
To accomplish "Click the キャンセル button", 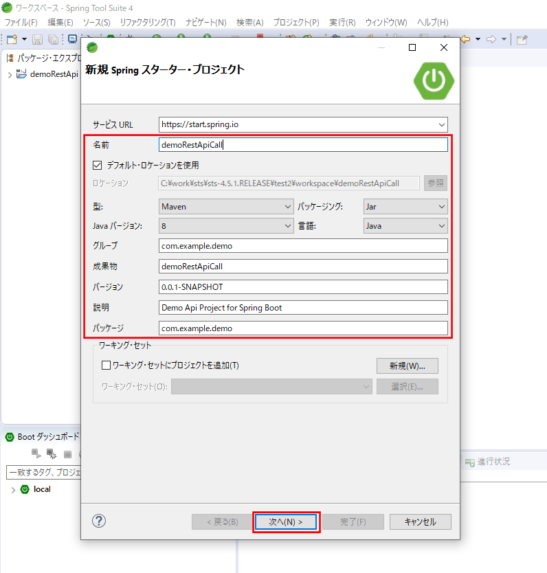I will pos(420,522).
